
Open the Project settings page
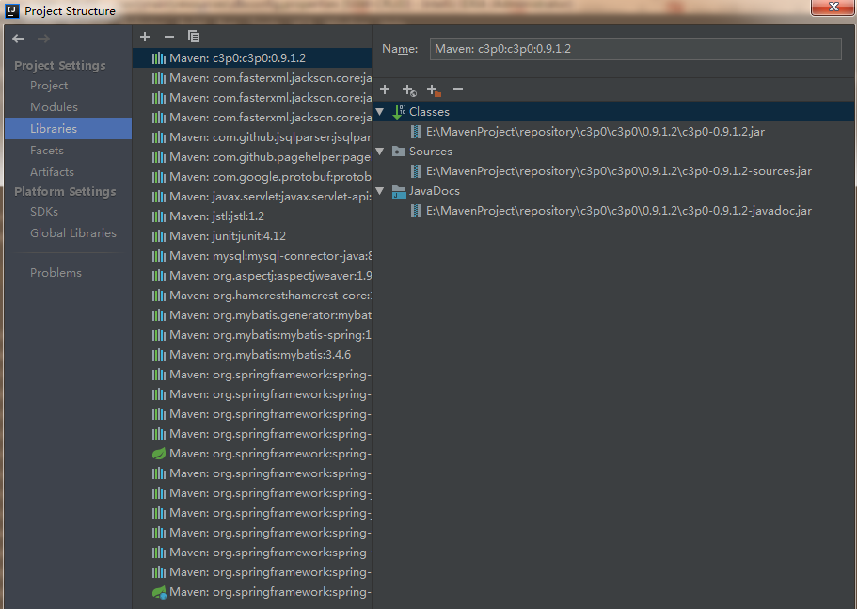pyautogui.click(x=49, y=86)
